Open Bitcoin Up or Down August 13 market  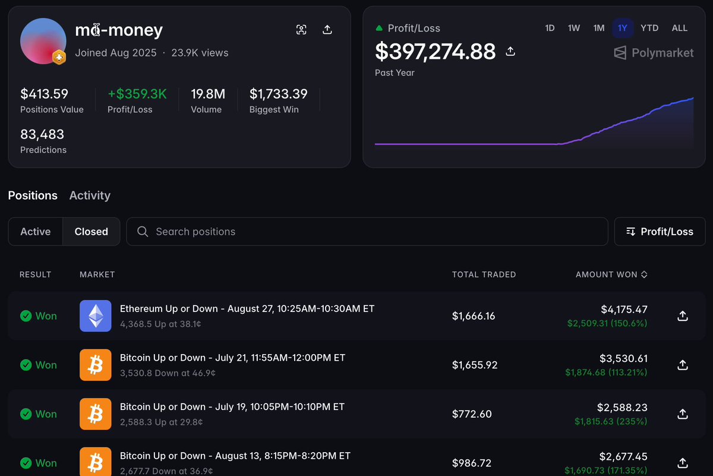(x=235, y=456)
